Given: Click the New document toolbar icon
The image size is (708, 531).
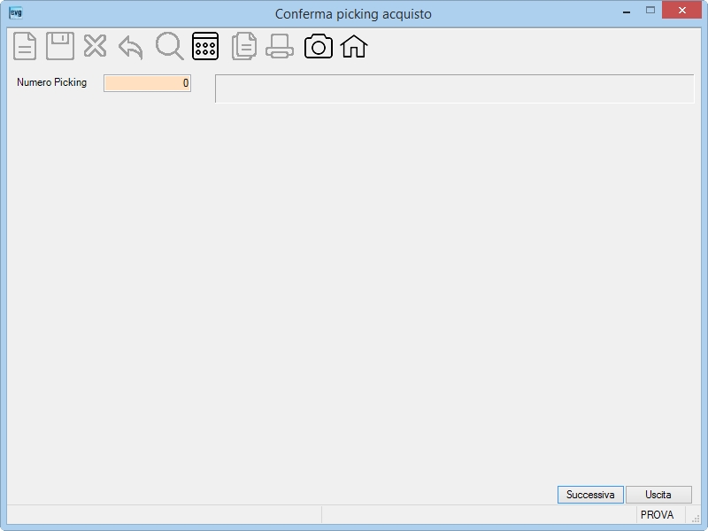Looking at the screenshot, I should tap(25, 46).
